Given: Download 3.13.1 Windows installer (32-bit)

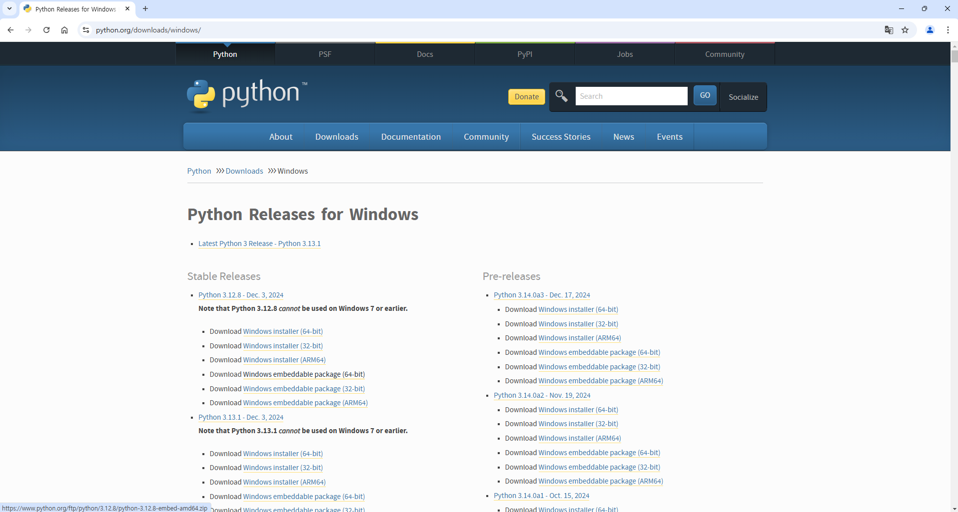Looking at the screenshot, I should pyautogui.click(x=283, y=468).
